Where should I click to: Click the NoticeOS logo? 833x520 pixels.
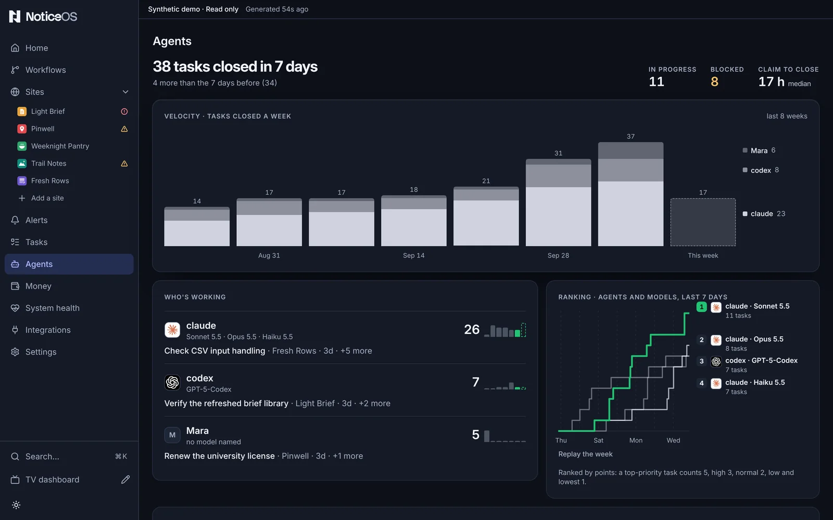click(x=43, y=17)
